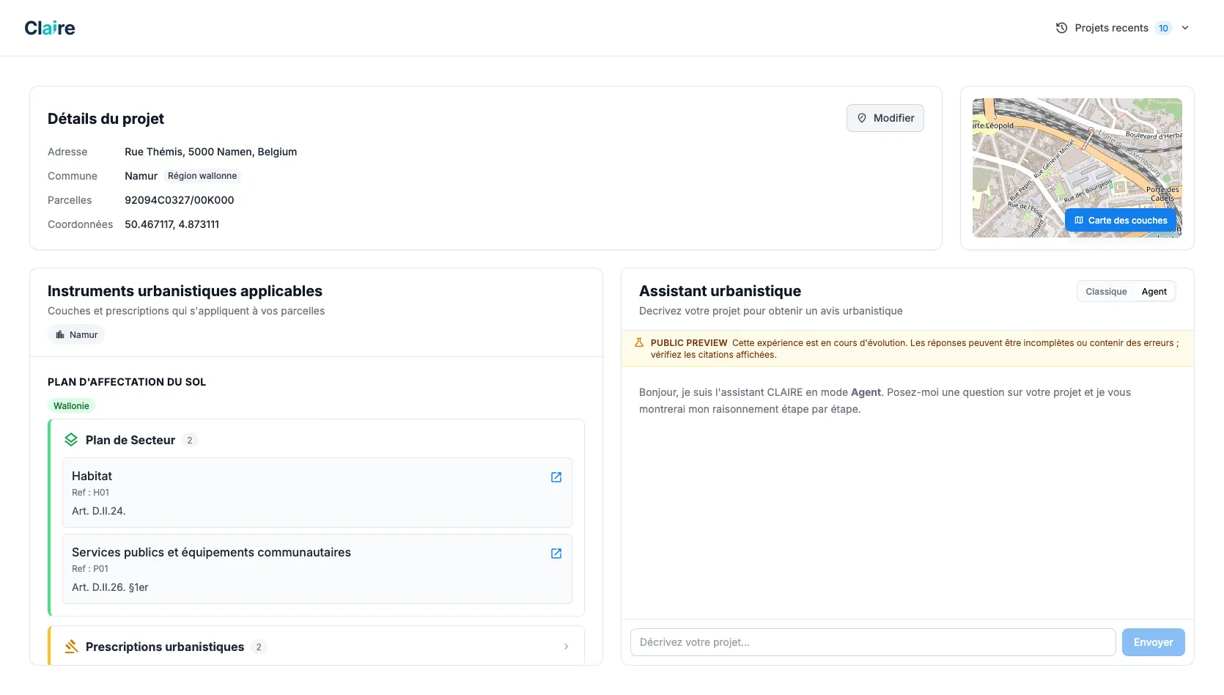Select Services publics et équipements communautaires card
The width and height of the screenshot is (1224, 695).
click(x=317, y=569)
